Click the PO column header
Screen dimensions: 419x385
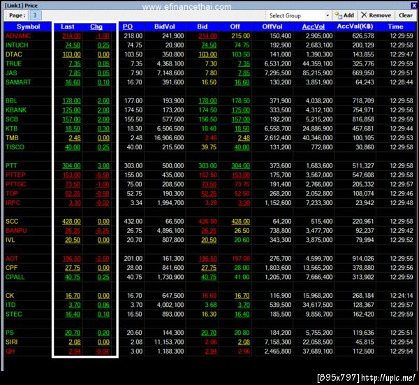[128, 27]
